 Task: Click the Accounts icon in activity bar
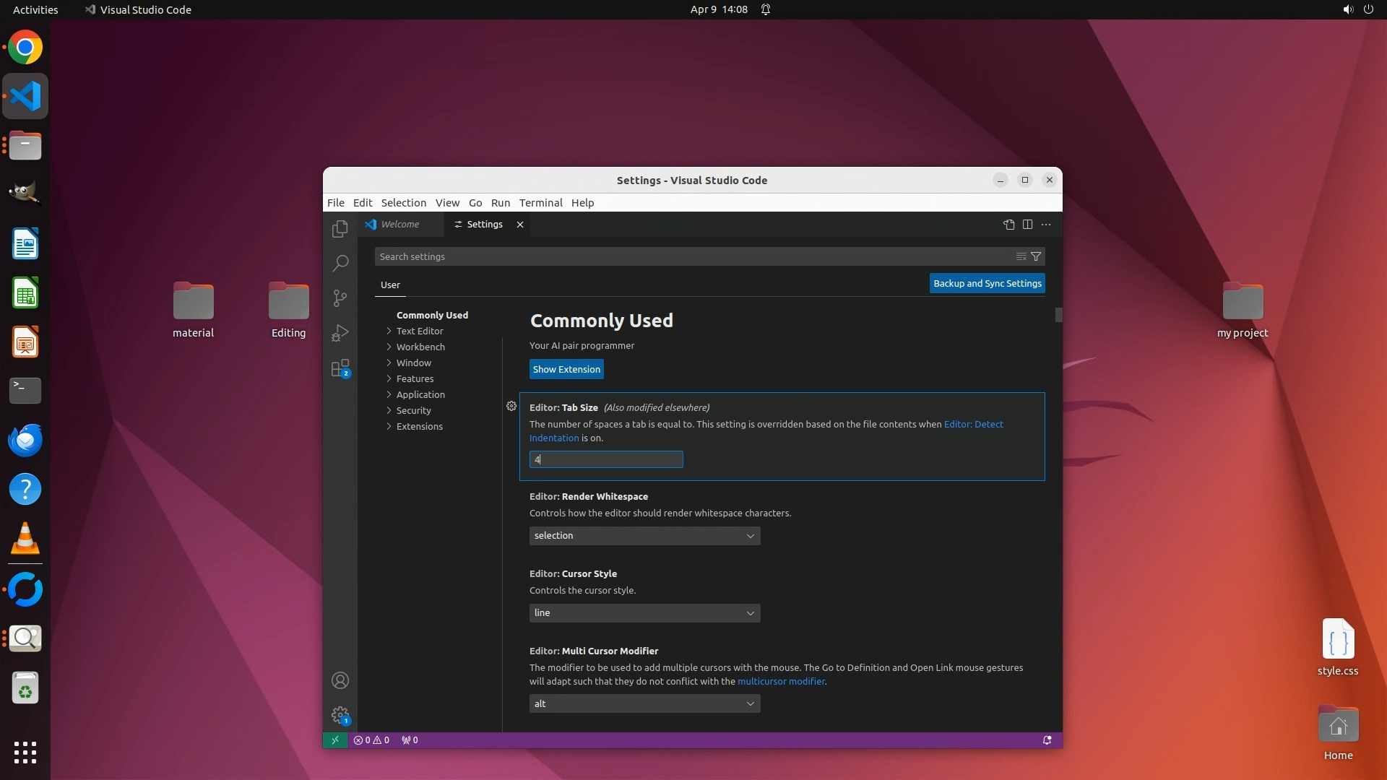click(x=340, y=680)
